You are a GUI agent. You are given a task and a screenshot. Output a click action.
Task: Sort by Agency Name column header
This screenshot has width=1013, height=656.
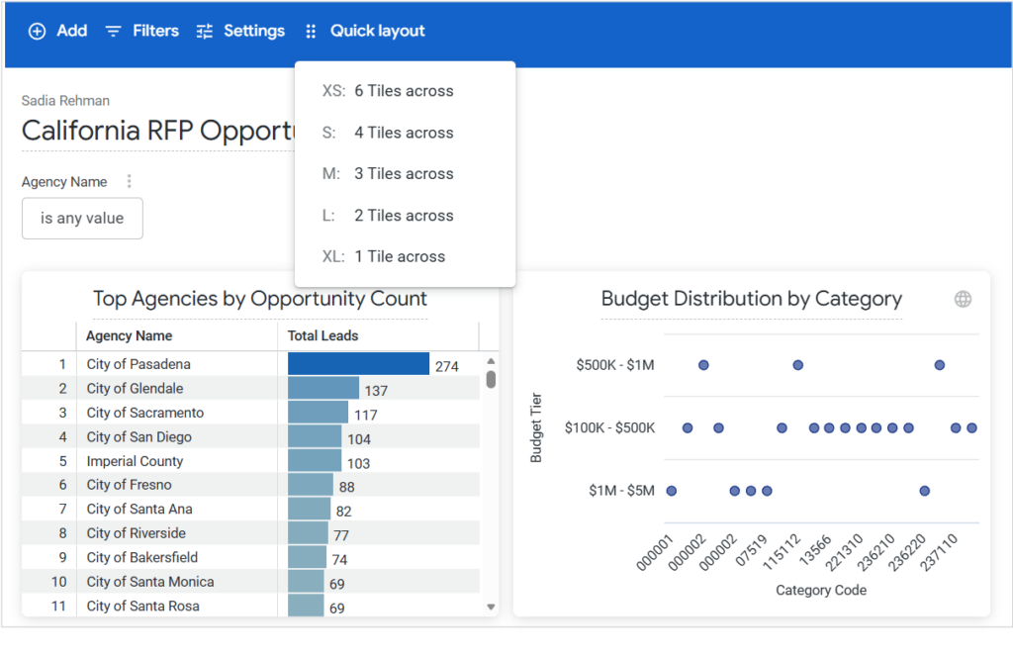point(129,336)
